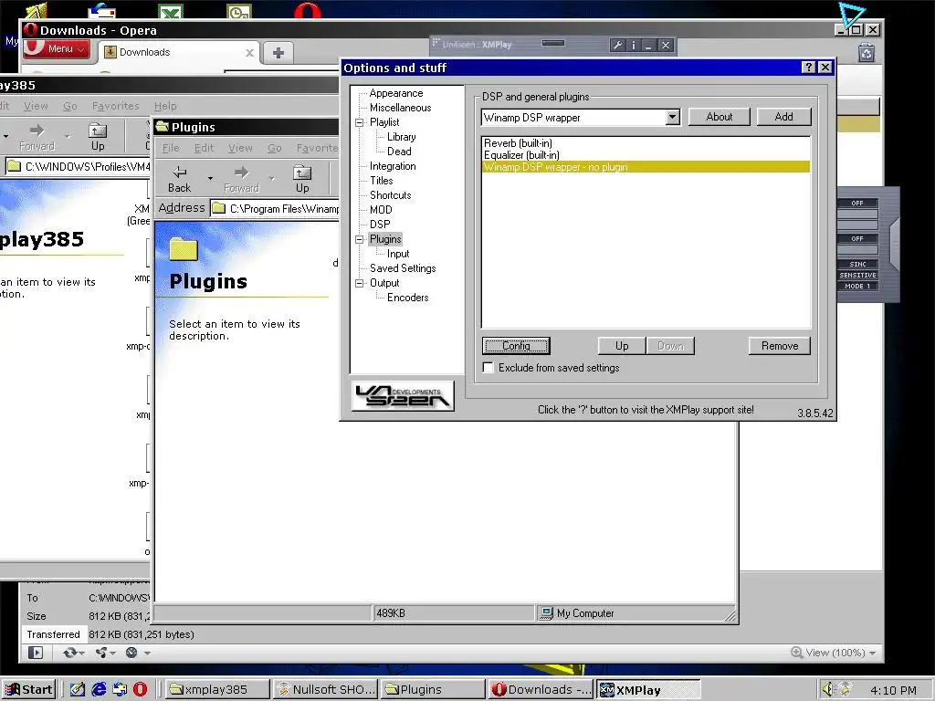The height and width of the screenshot is (701, 935).
Task: Open the View (100%) zoom dropdown in Opera
Action: coord(834,653)
